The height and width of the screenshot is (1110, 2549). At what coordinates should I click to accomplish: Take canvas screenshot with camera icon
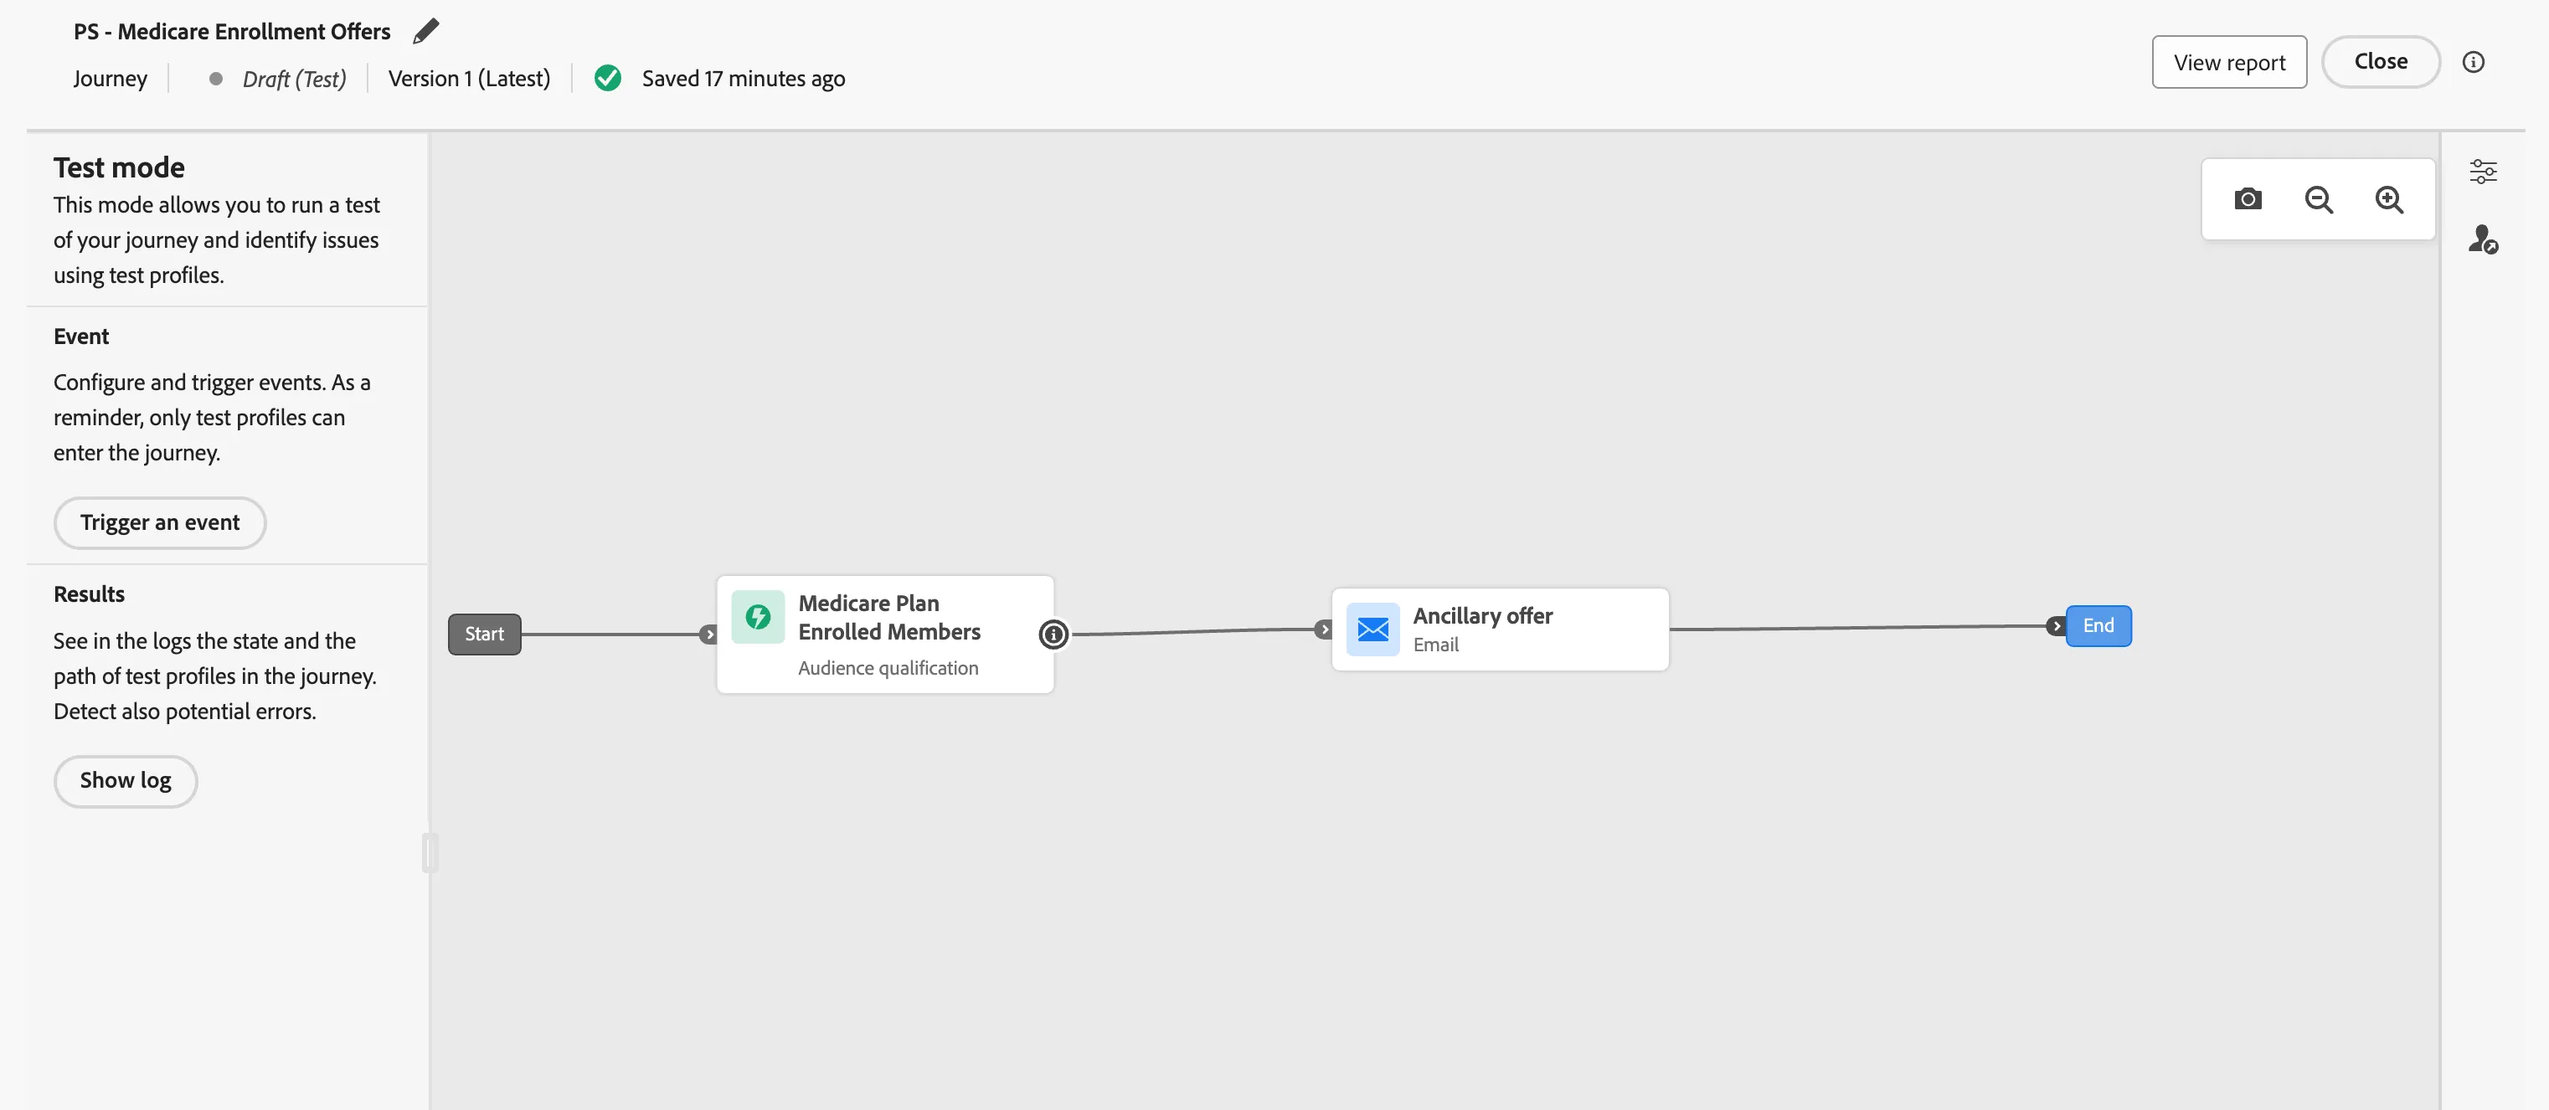coord(2248,199)
